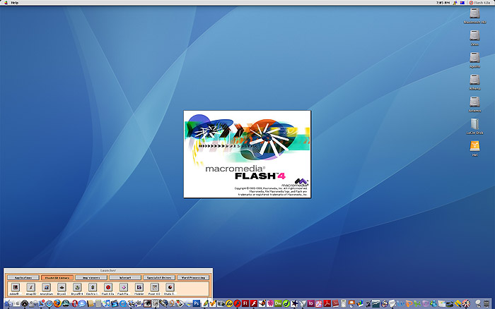
Task: Switch Launcher to Applications tab
Action: pyautogui.click(x=23, y=277)
